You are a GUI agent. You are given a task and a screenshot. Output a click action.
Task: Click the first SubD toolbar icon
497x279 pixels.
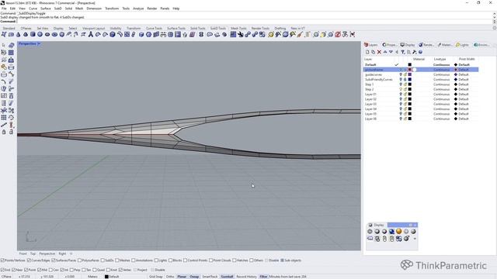(x=4, y=34)
